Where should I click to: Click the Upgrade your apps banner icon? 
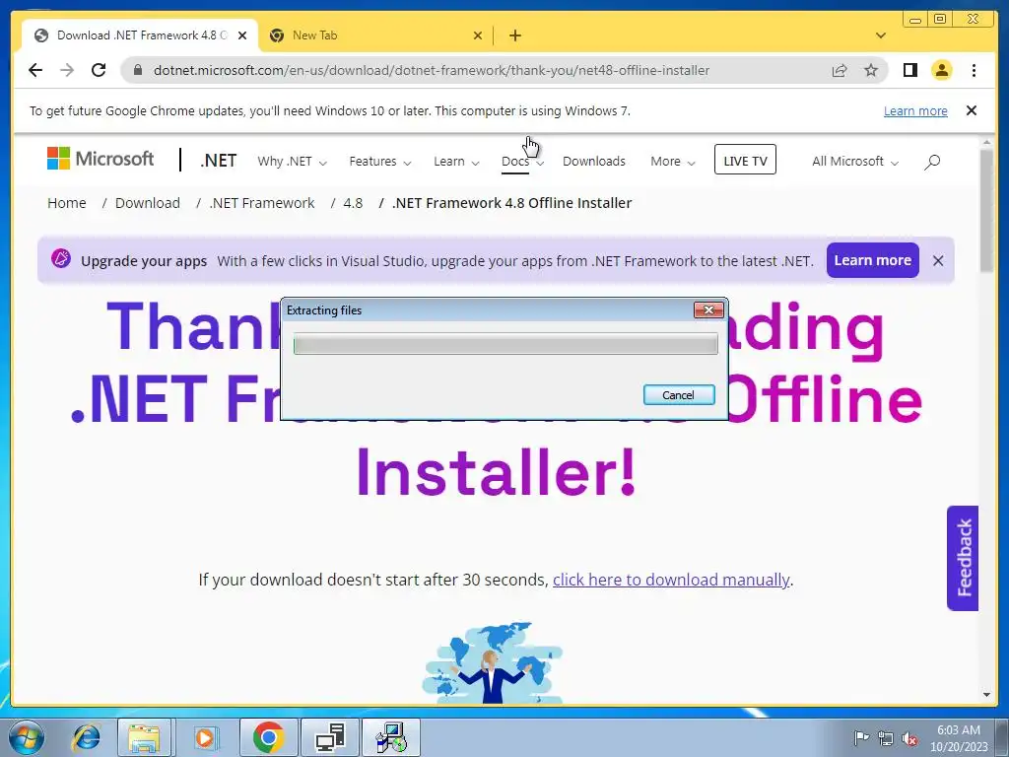[x=61, y=259]
